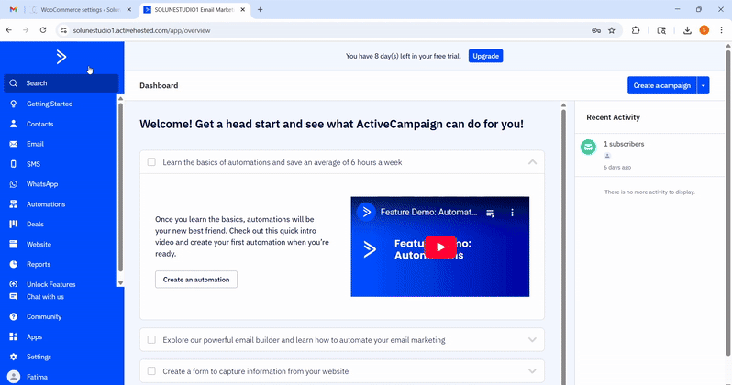The image size is (732, 385).
Task: Go back to previous page
Action: (9, 30)
